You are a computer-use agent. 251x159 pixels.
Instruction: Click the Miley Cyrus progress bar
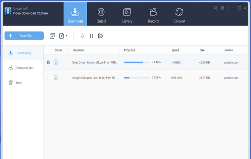click(137, 63)
